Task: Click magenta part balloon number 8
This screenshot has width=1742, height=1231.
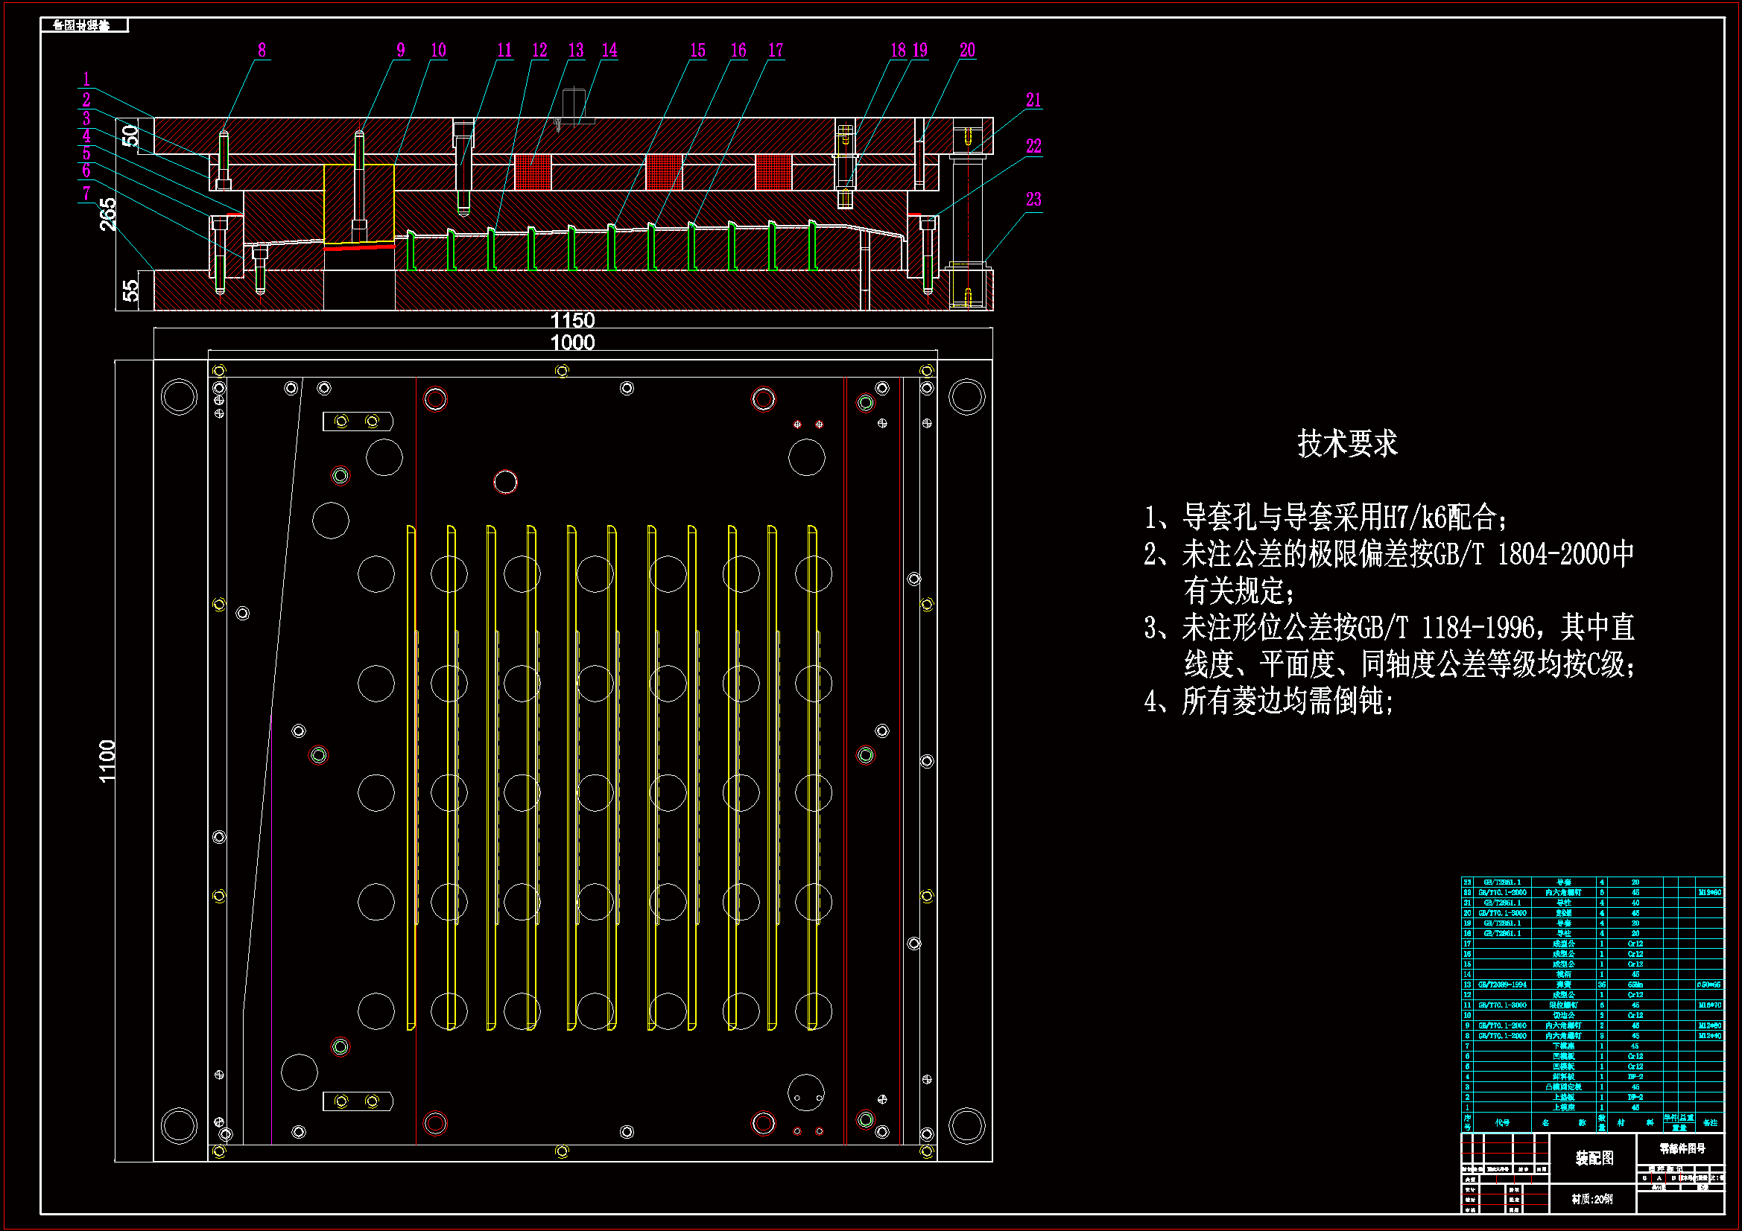Action: point(262,50)
